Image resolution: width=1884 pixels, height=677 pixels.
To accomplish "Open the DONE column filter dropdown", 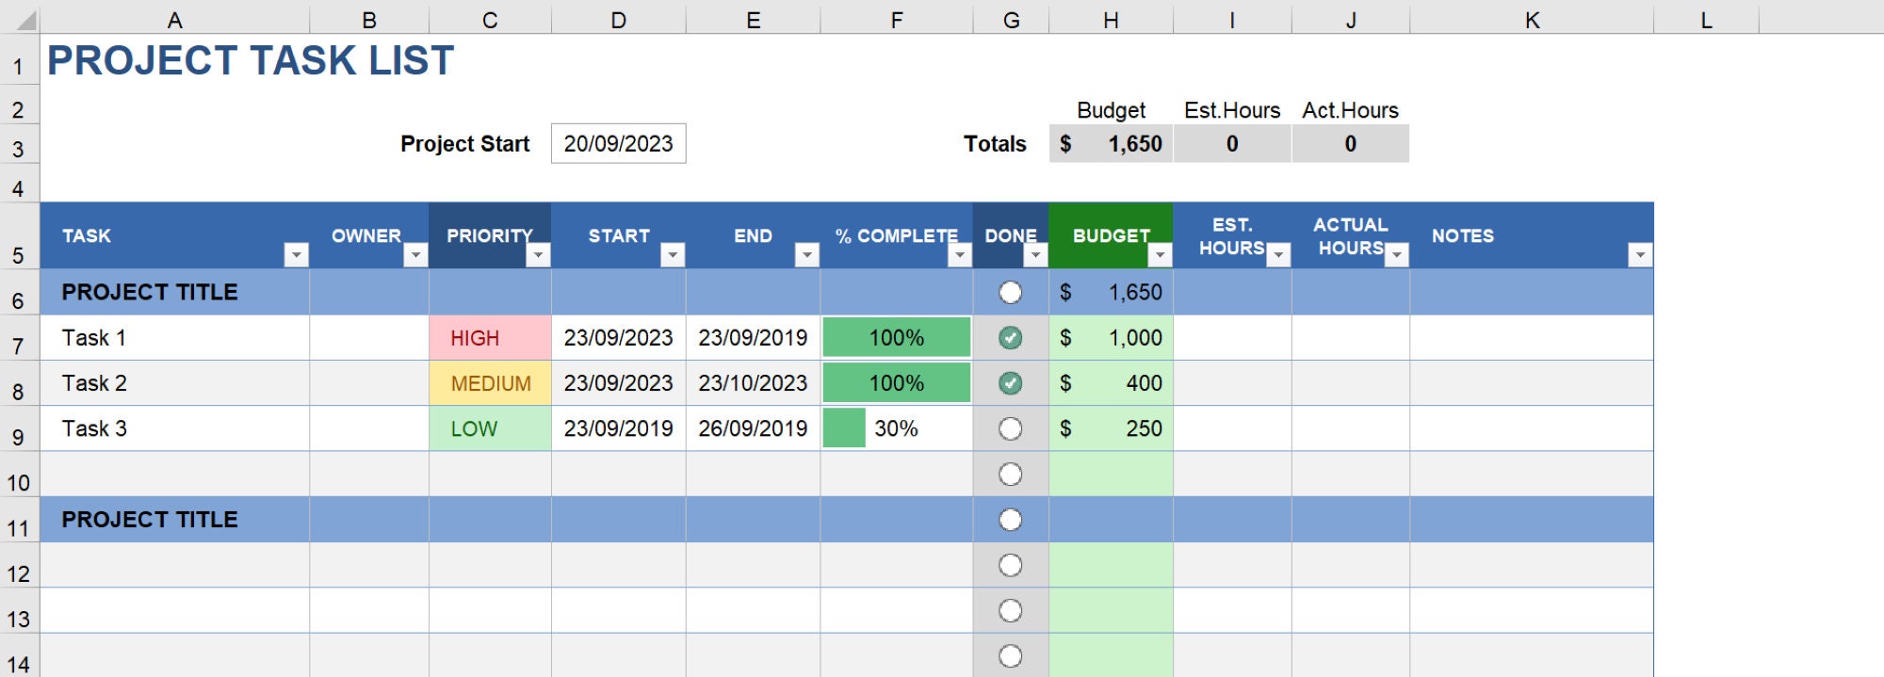I will pyautogui.click(x=1035, y=255).
